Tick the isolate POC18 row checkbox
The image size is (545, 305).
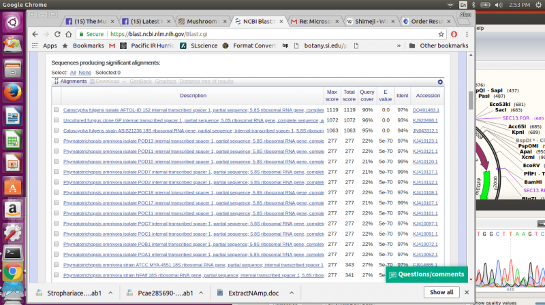(x=57, y=192)
